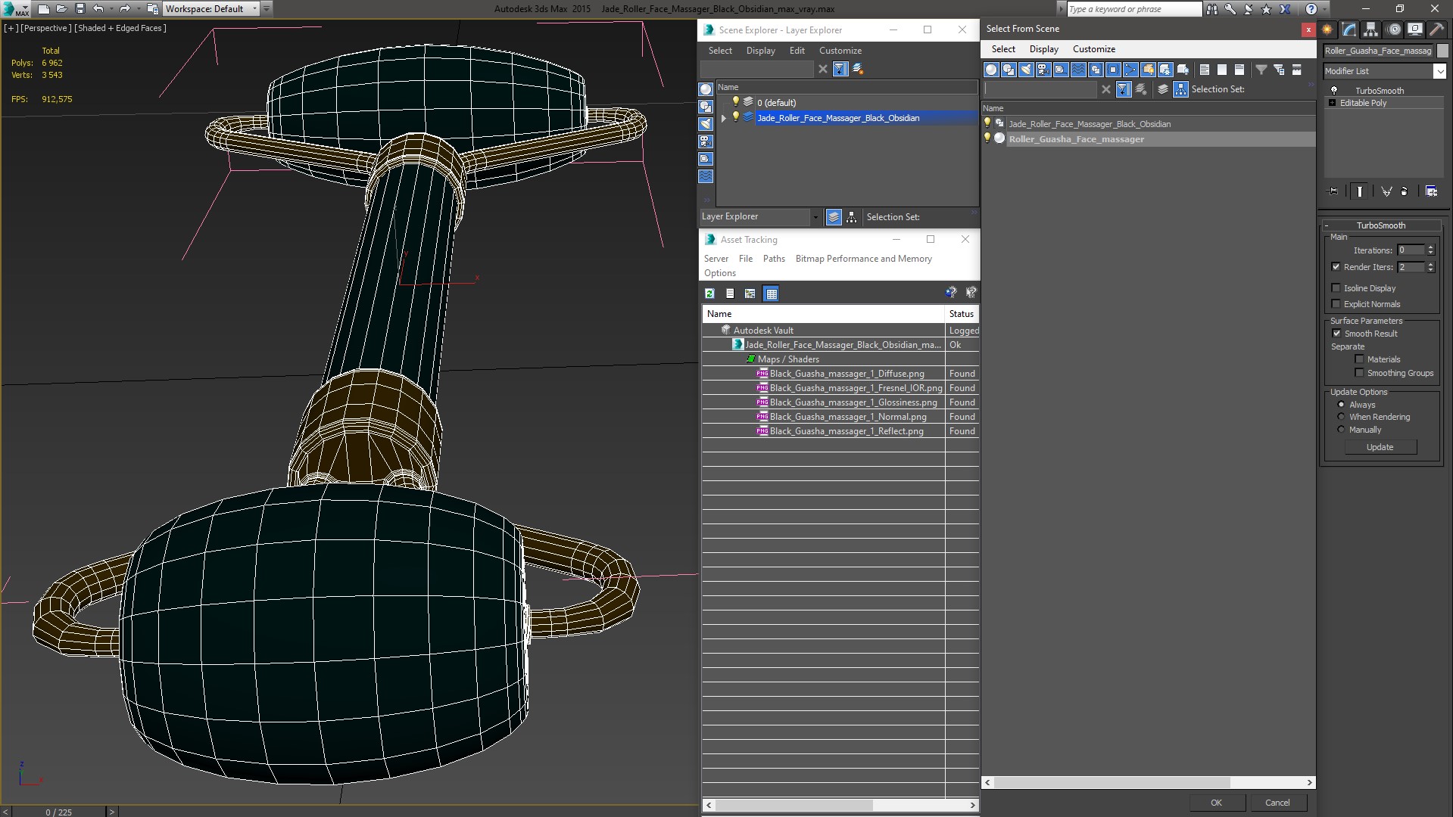Open Bitmap Performance and Memory menu
The image size is (1453, 817).
tap(863, 259)
